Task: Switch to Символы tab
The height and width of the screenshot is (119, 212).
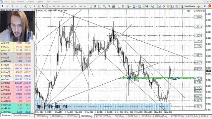Action: pos(6,115)
